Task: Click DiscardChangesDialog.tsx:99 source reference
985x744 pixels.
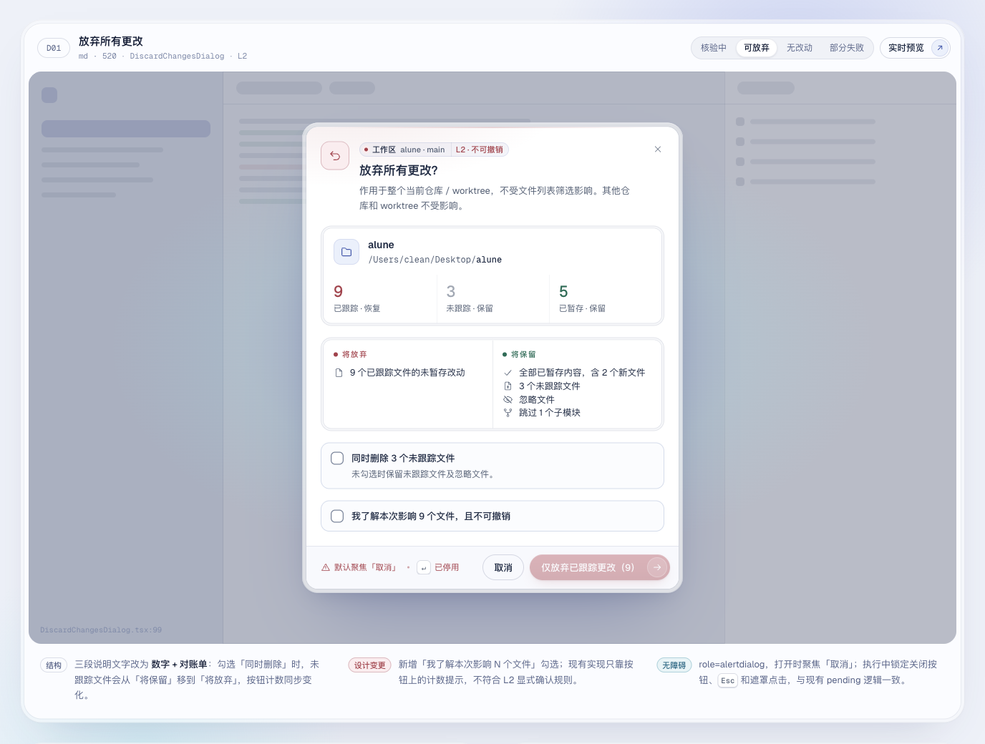Action: (101, 630)
